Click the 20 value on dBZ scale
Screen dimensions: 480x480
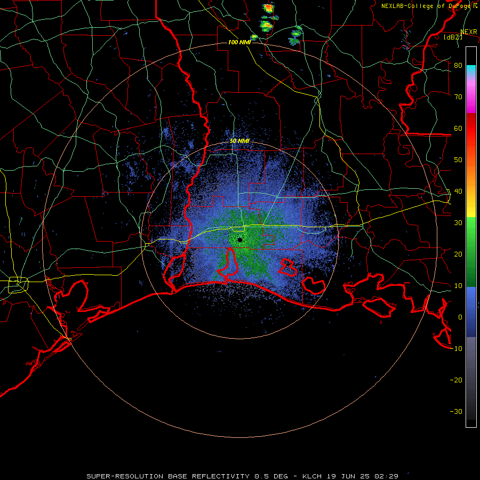(458, 254)
